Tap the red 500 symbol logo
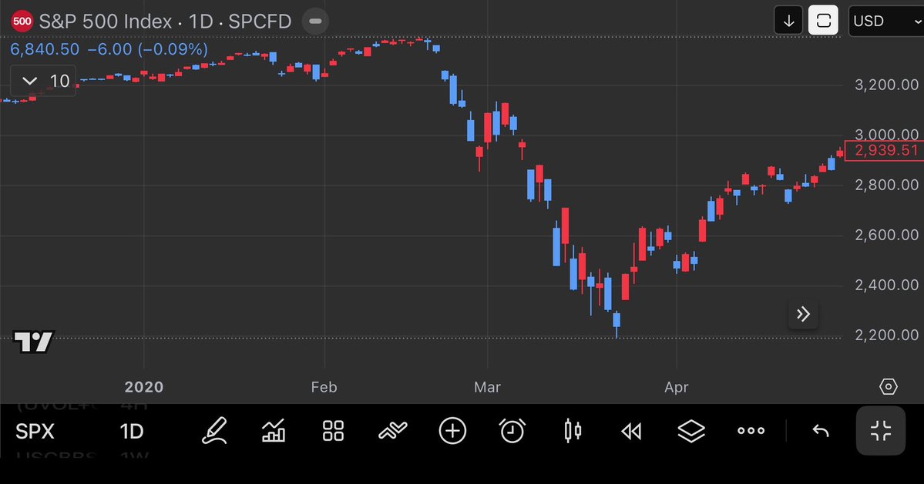The height and width of the screenshot is (484, 924). tap(22, 22)
